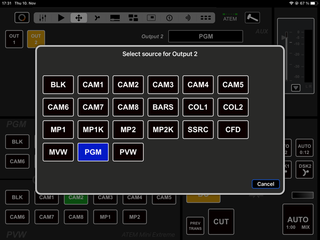Tap the CUT transition button
The width and height of the screenshot is (320, 240).
tap(221, 222)
